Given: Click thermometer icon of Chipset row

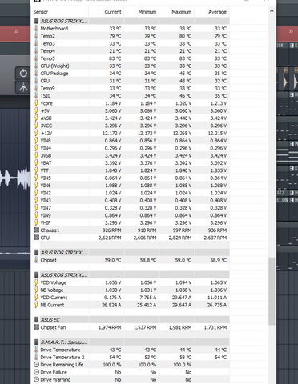Looking at the screenshot, I should coord(37,260).
